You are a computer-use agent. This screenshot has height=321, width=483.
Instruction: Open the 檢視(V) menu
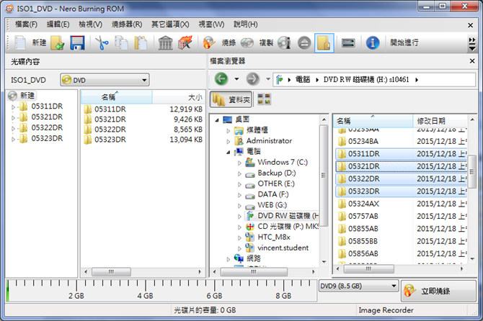[x=90, y=24]
